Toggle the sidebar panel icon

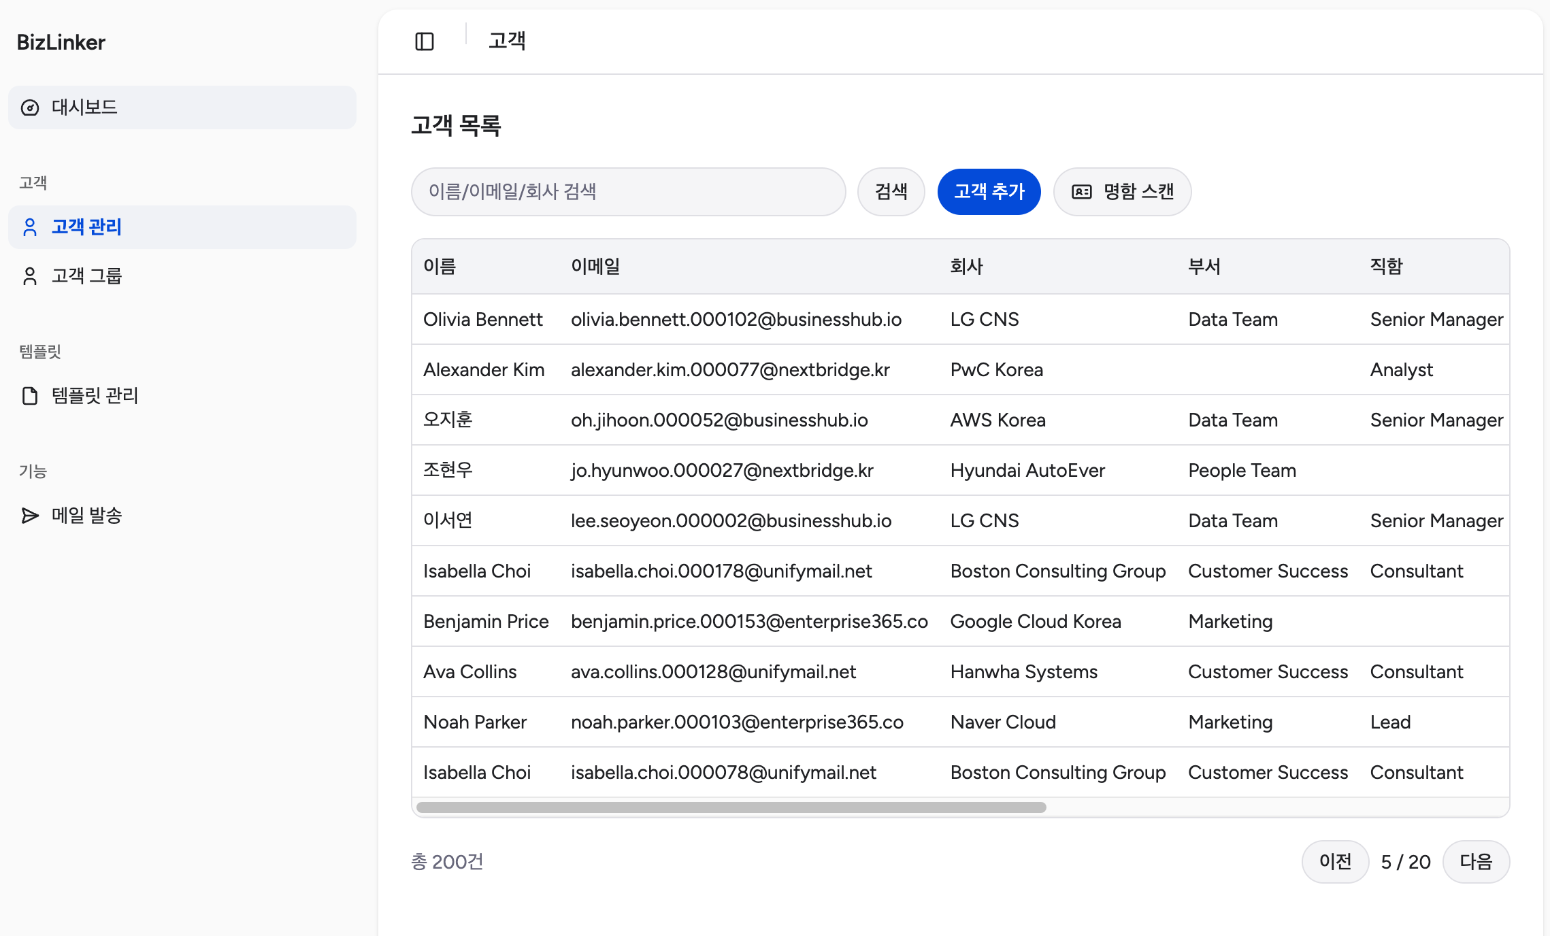[424, 41]
